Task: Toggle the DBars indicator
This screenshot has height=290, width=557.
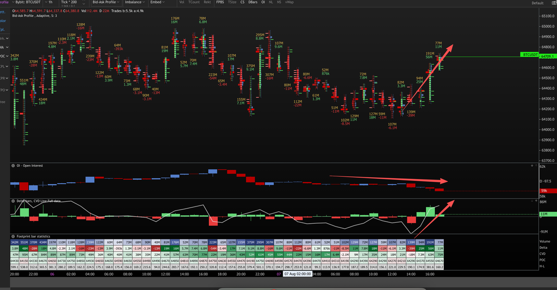Action: [253, 2]
